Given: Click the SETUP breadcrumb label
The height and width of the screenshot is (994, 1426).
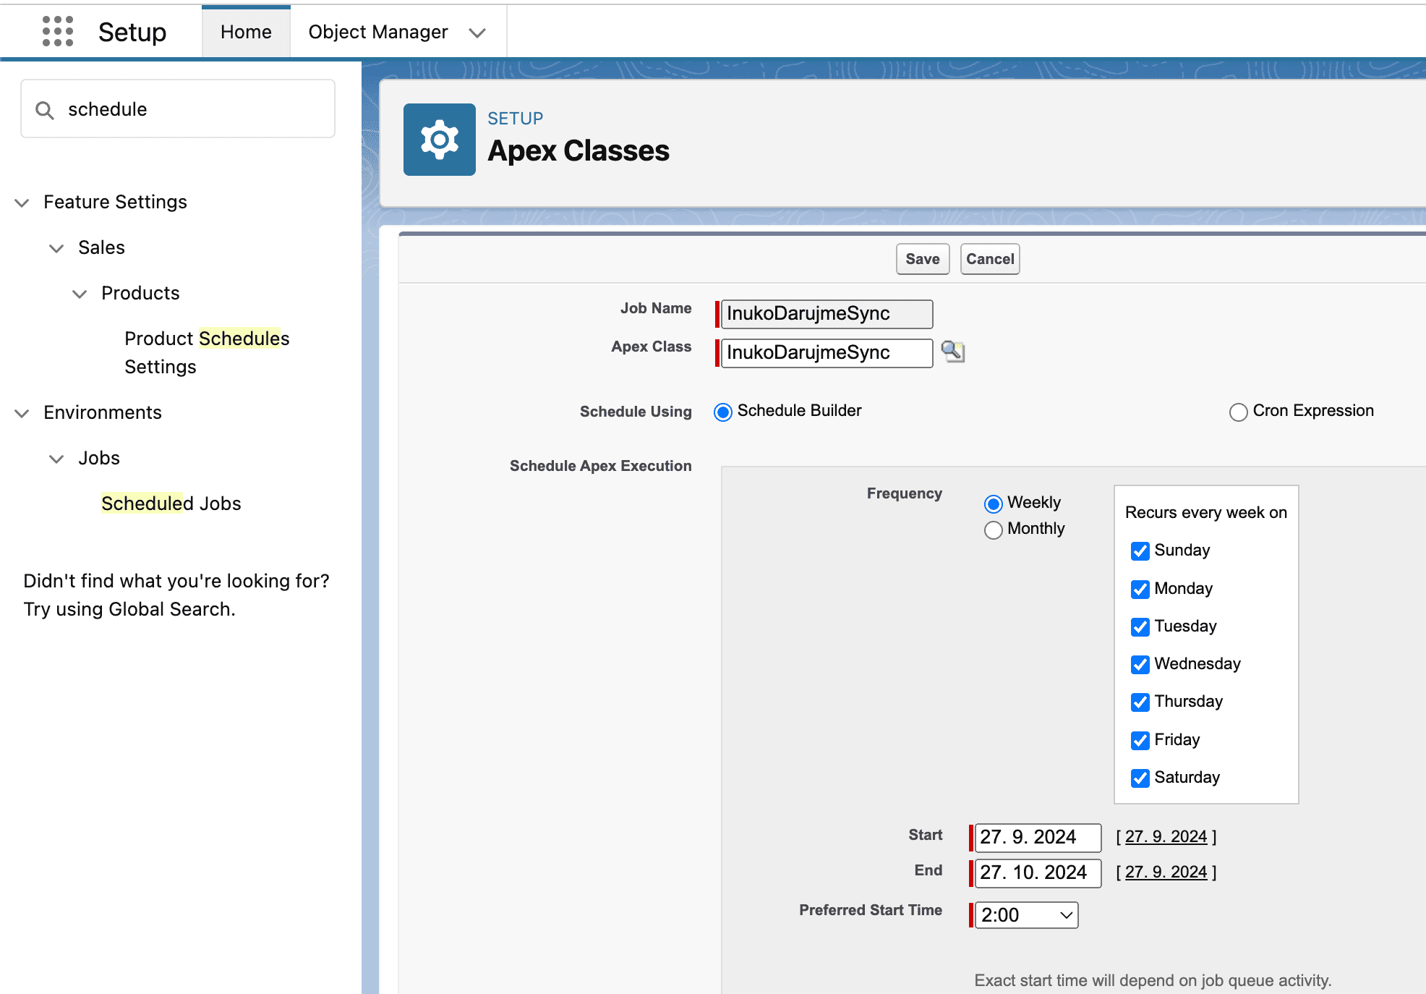Looking at the screenshot, I should (x=515, y=119).
